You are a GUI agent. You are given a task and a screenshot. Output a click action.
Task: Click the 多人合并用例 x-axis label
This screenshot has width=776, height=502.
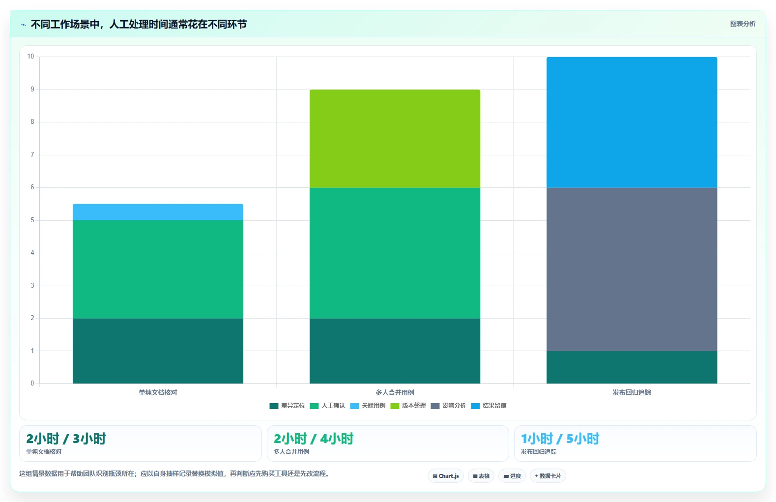(x=395, y=392)
